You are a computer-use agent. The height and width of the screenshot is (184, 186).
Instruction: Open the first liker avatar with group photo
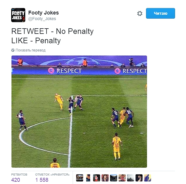(79, 178)
